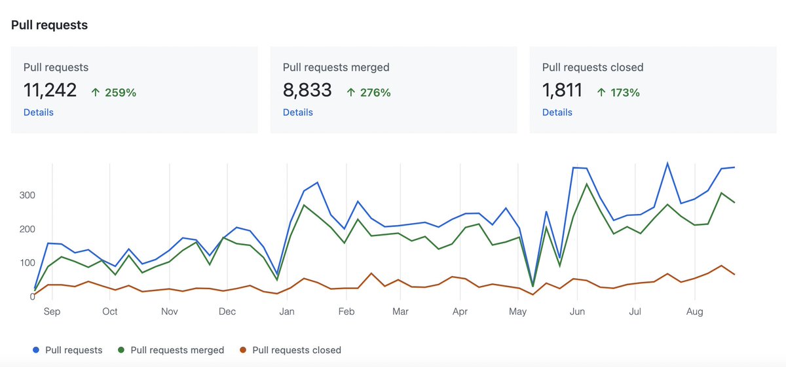Select the 8,833 merged count
Viewport: 786px width, 367px height.
coord(308,90)
